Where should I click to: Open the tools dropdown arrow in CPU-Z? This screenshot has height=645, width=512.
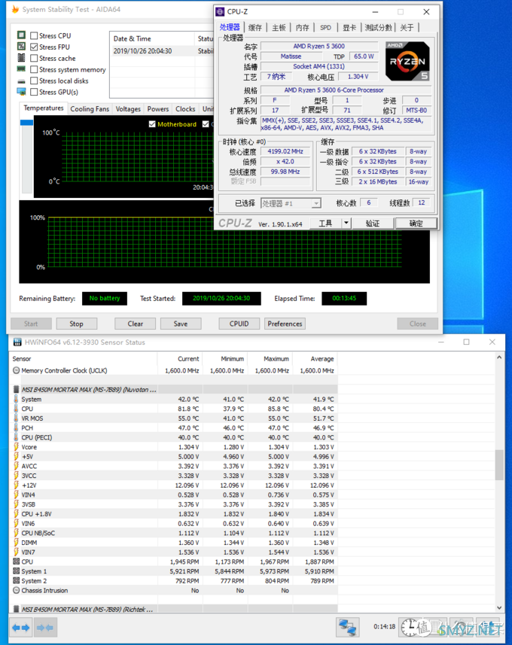point(346,223)
